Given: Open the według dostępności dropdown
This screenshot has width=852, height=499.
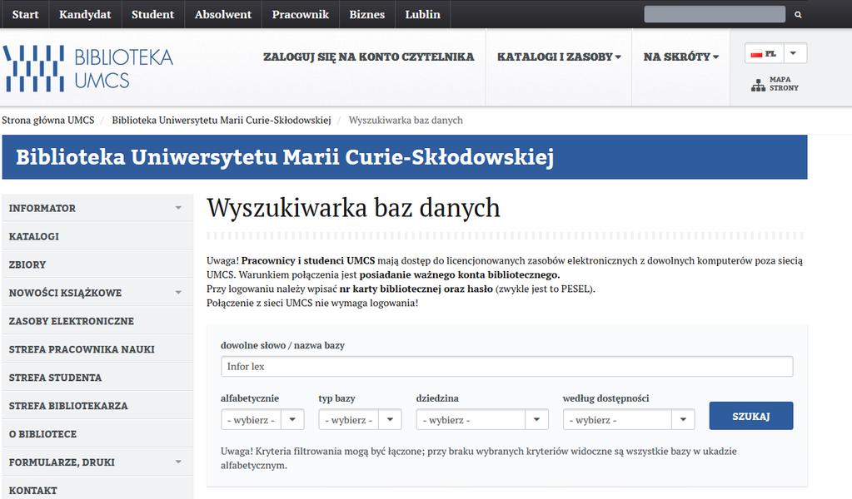Looking at the screenshot, I should (x=629, y=419).
